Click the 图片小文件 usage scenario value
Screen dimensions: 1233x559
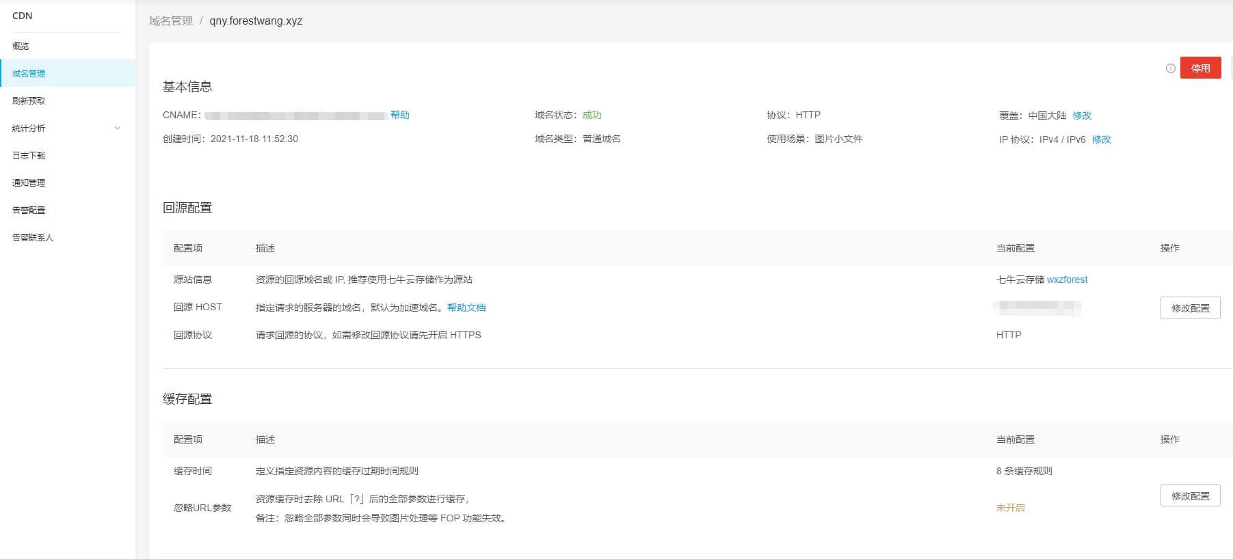tap(839, 139)
